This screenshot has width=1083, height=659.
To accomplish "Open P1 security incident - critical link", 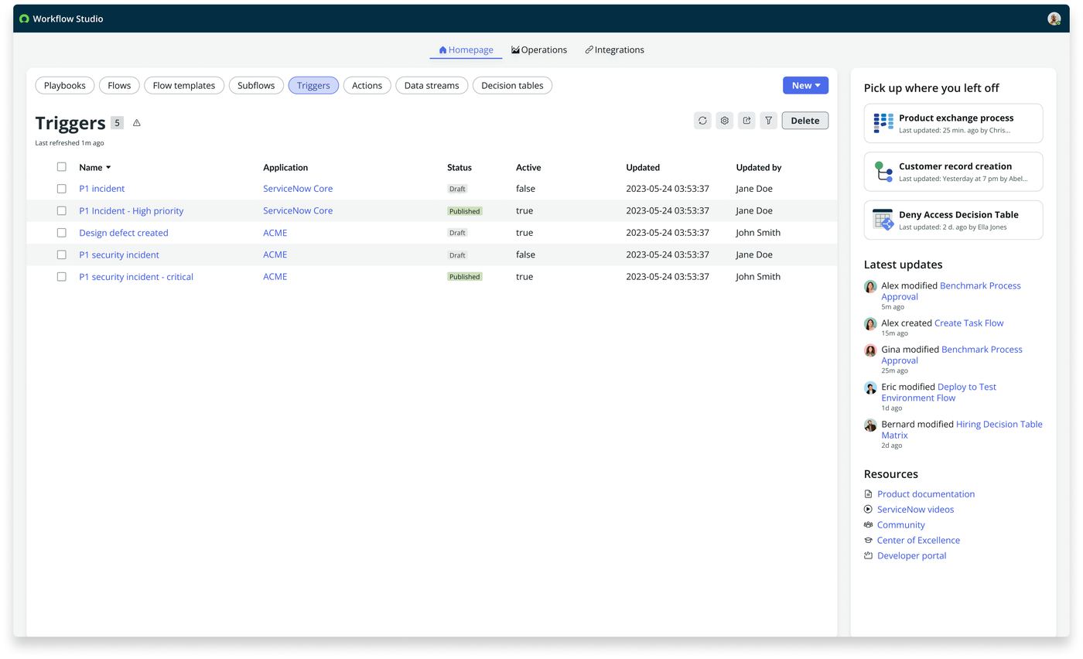I will click(136, 277).
